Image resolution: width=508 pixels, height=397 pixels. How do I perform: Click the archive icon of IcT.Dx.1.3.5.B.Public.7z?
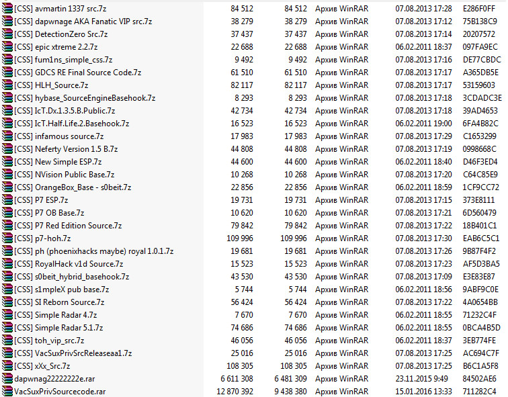coord(7,111)
